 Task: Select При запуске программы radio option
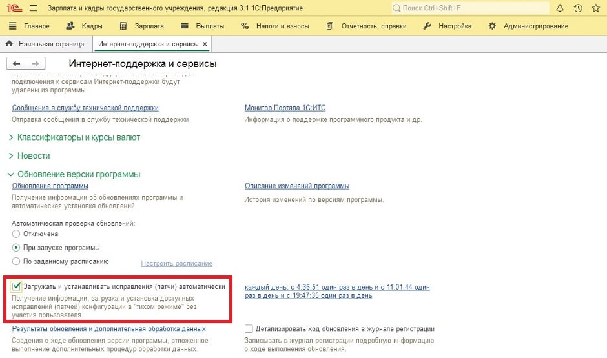pos(16,248)
